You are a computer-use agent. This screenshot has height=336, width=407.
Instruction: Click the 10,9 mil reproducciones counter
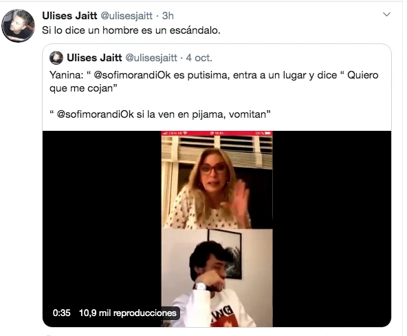point(128,313)
